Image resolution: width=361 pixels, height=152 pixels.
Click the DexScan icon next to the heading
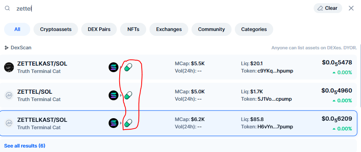pyautogui.click(x=7, y=48)
